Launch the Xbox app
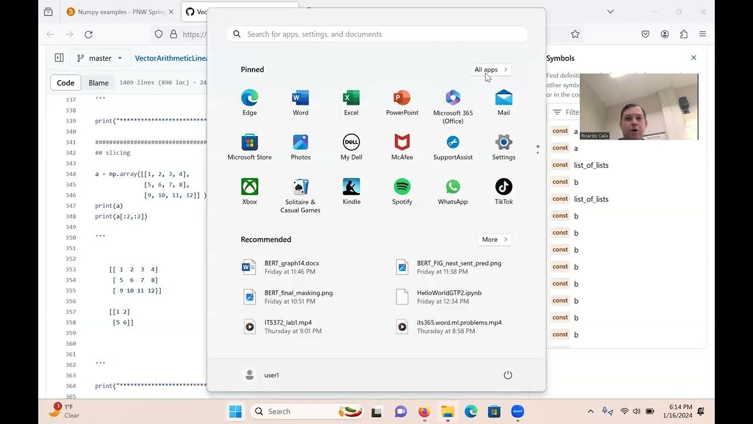The width and height of the screenshot is (753, 424). click(249, 191)
